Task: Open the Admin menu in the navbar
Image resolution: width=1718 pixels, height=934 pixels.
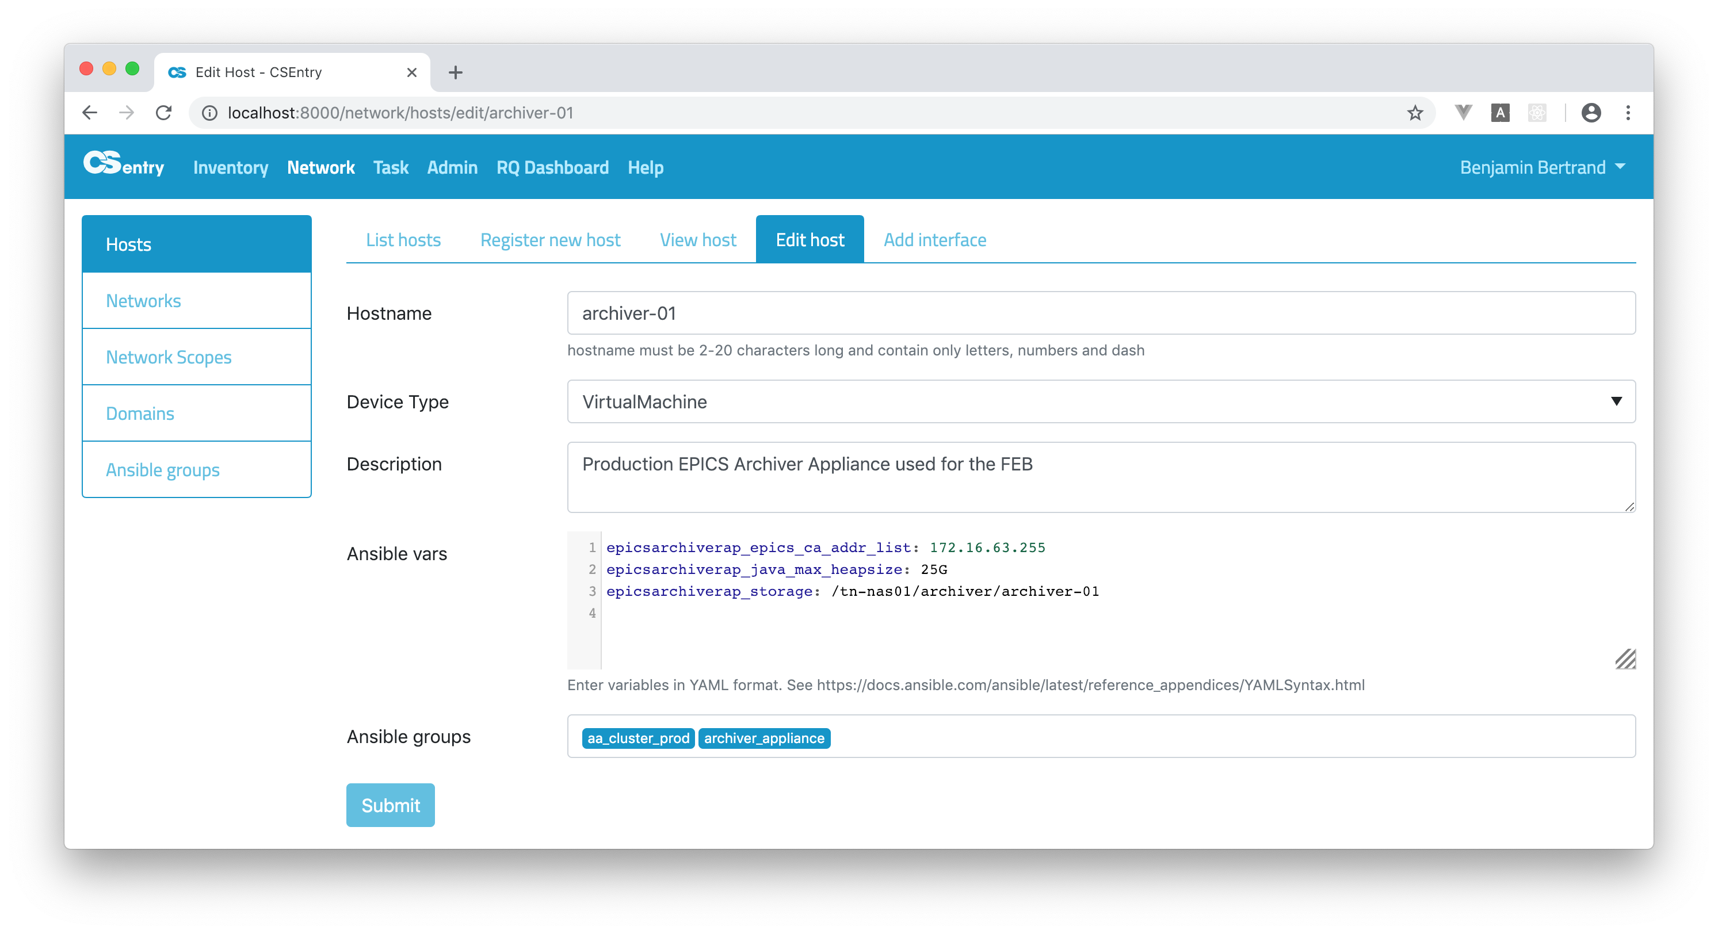Action: coord(452,167)
